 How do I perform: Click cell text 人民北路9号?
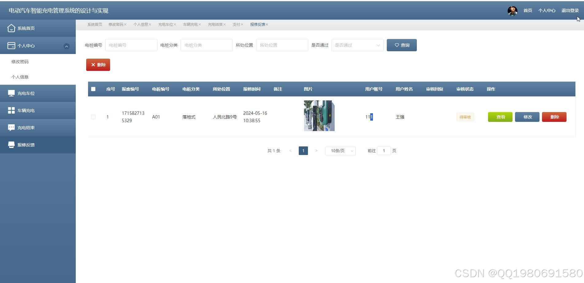coord(225,117)
